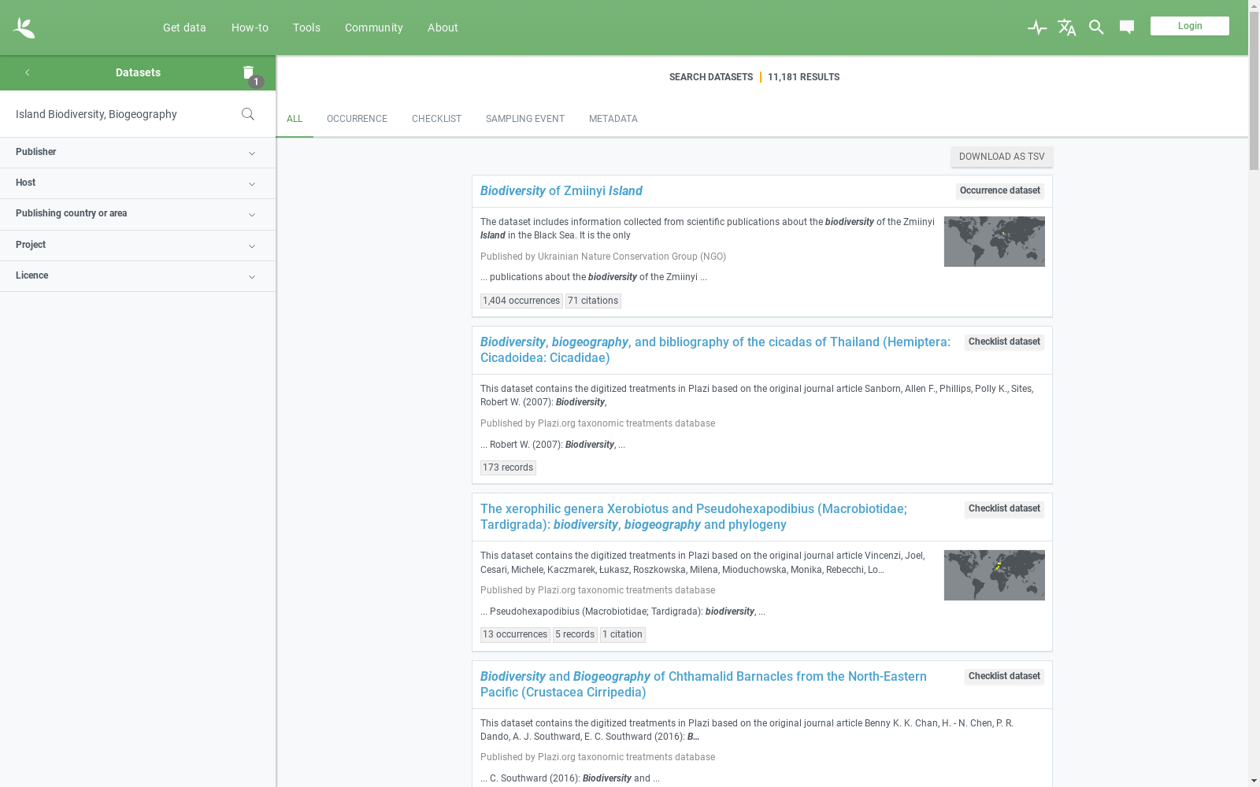Click scrollbar down arrow

(1254, 781)
